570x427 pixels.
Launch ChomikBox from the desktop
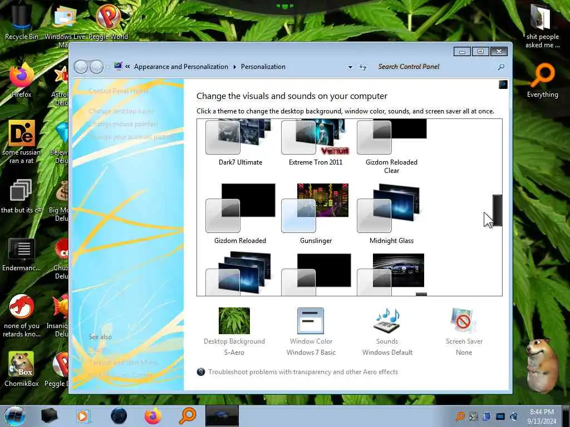(x=22, y=369)
